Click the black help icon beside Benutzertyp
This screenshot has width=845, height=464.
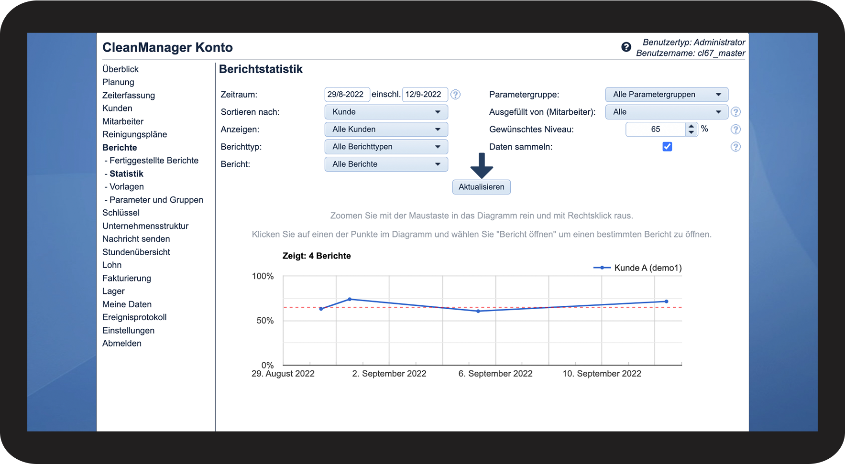pyautogui.click(x=626, y=47)
